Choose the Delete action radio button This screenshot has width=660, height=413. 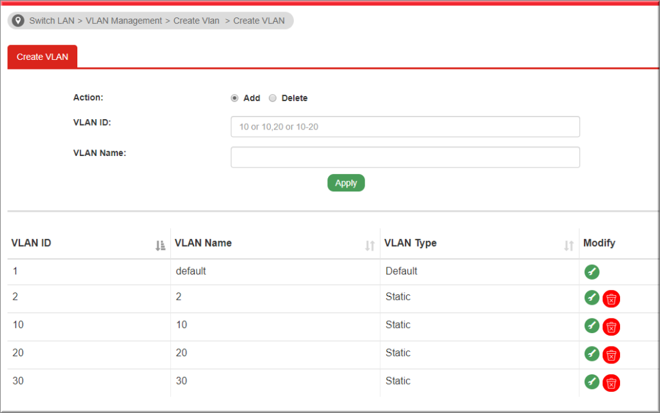click(x=273, y=99)
